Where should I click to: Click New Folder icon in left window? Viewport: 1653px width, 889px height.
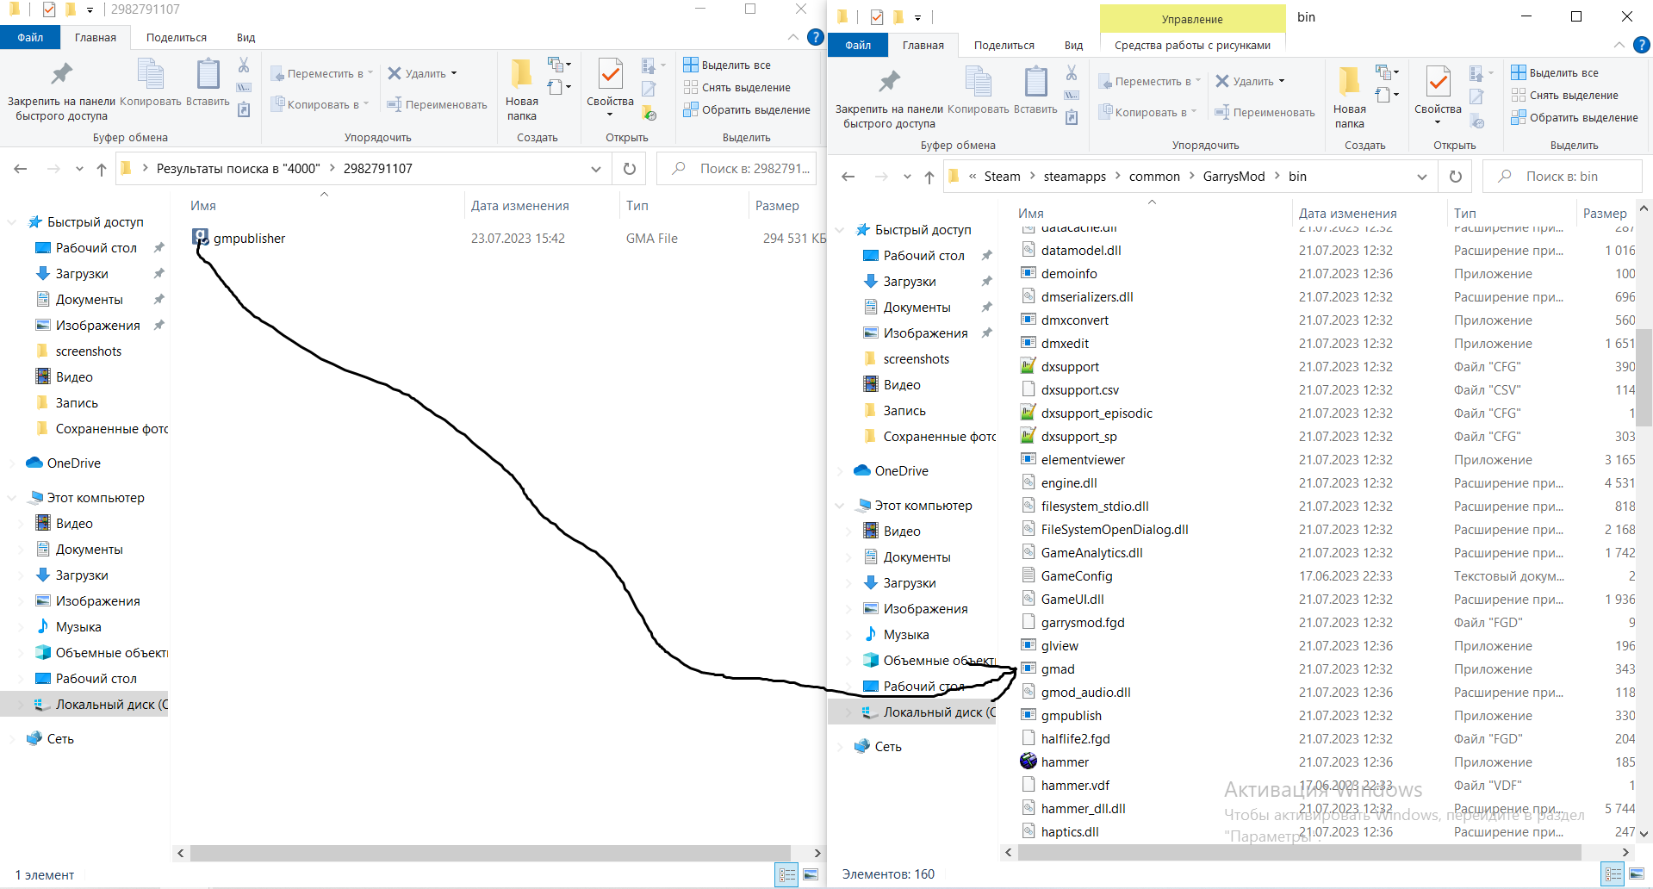(x=521, y=75)
